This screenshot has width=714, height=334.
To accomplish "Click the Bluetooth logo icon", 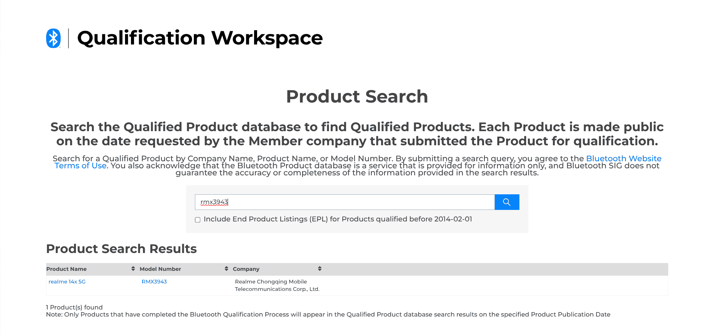I will (53, 38).
